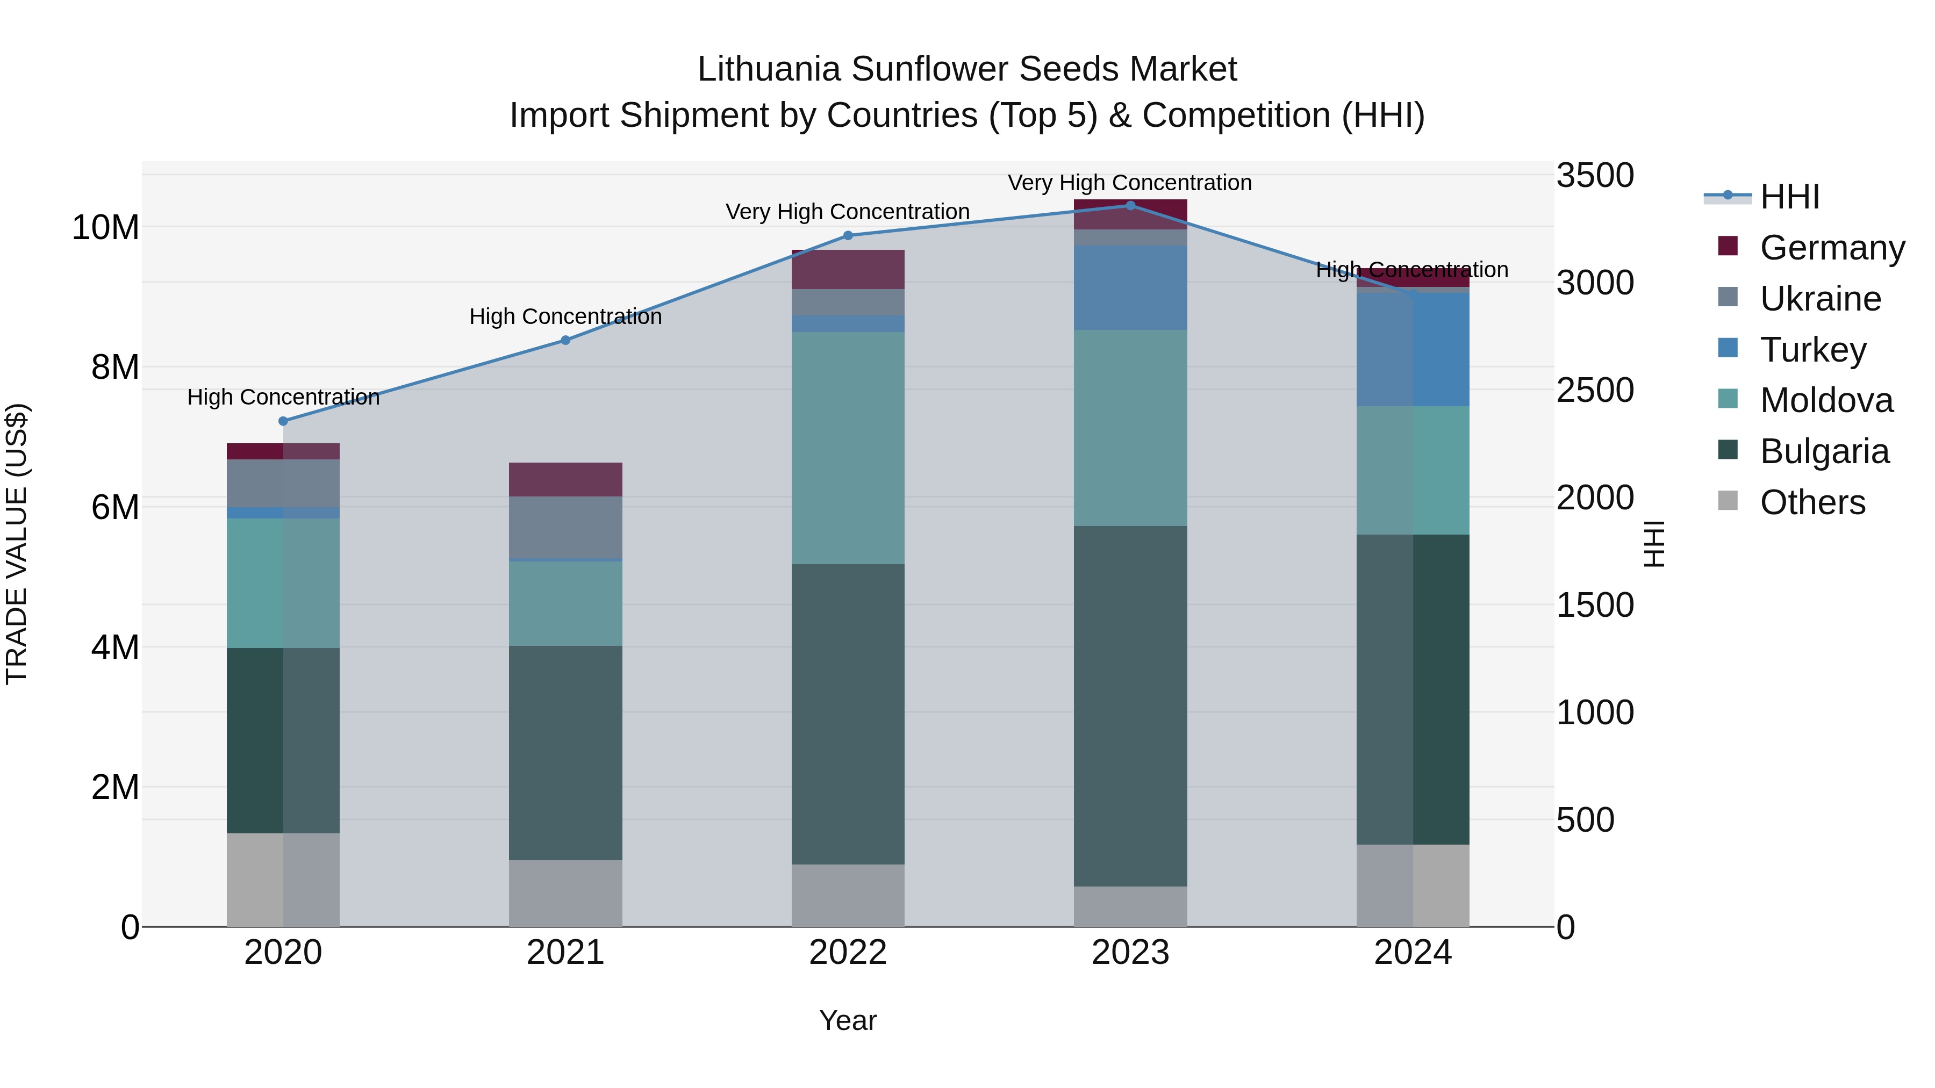Click the 'High Concentration' label above 2020

tap(283, 397)
